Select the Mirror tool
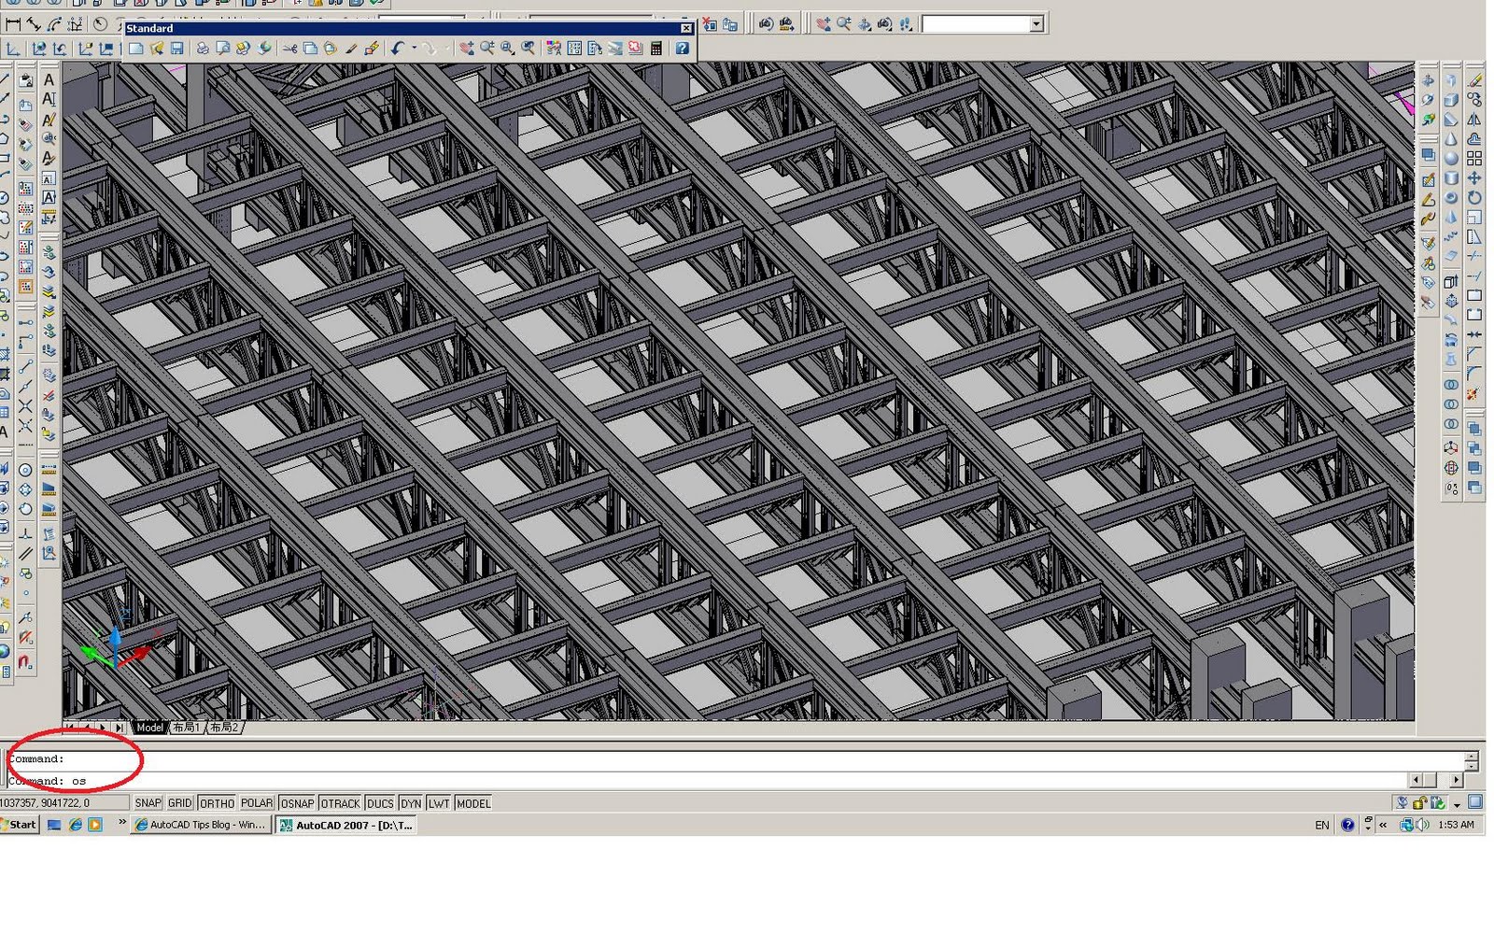Viewport: 1494px width, 934px height. coord(1476,118)
